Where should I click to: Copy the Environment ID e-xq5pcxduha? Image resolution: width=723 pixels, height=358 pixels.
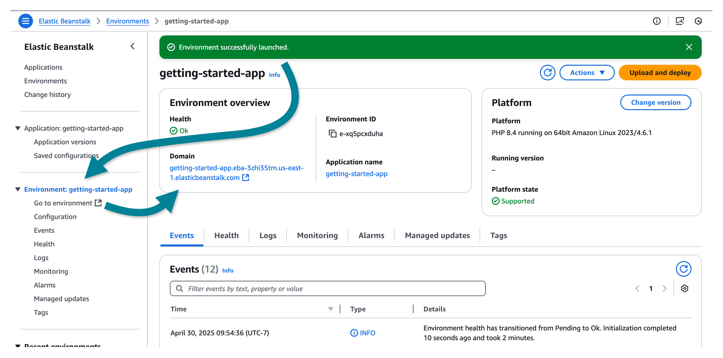coord(332,134)
